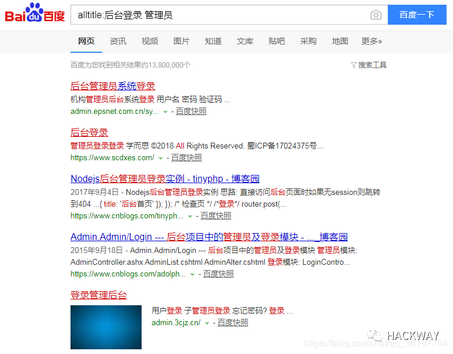Open Nodejs后台管理员登录实例 result

coord(165,178)
